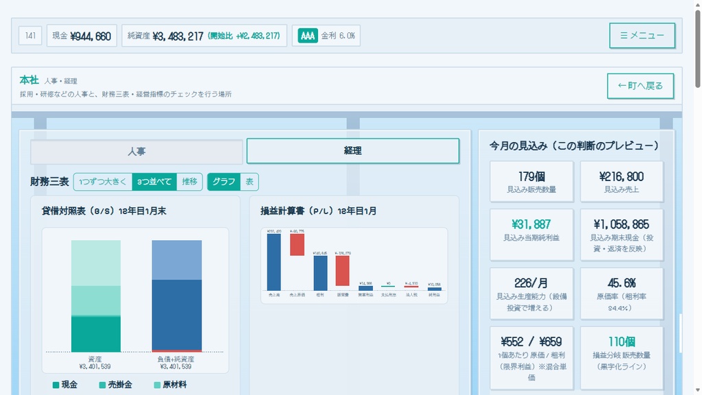The image size is (702, 395).
Task: Click the ¥552 / ¥659 unit cost card
Action: pos(531,358)
